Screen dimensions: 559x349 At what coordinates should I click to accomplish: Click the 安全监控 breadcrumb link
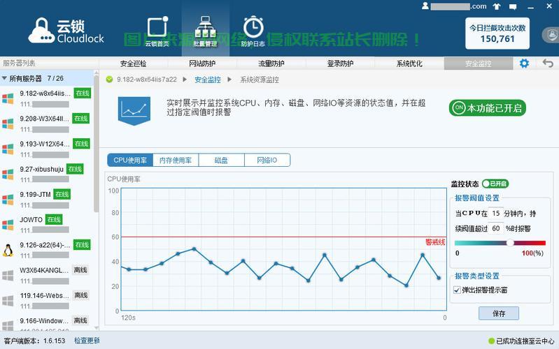pos(208,80)
